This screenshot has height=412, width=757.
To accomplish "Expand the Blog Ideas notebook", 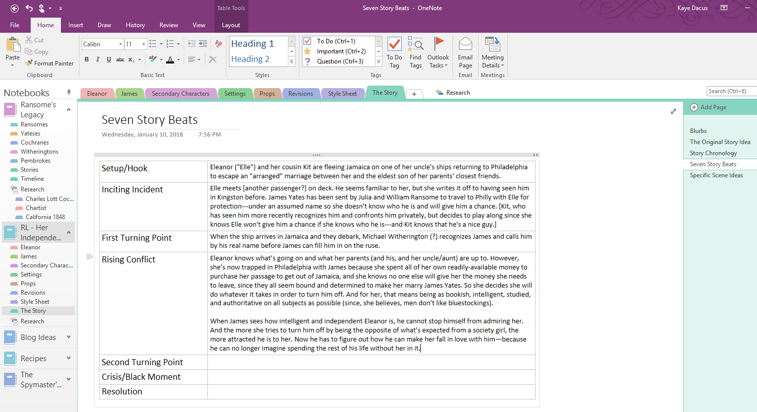I will [69, 337].
